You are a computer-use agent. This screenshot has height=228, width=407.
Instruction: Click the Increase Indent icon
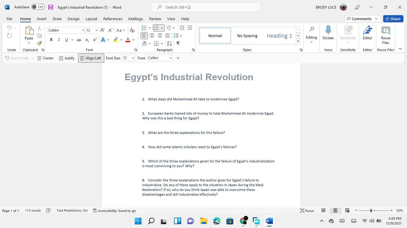pos(189,28)
